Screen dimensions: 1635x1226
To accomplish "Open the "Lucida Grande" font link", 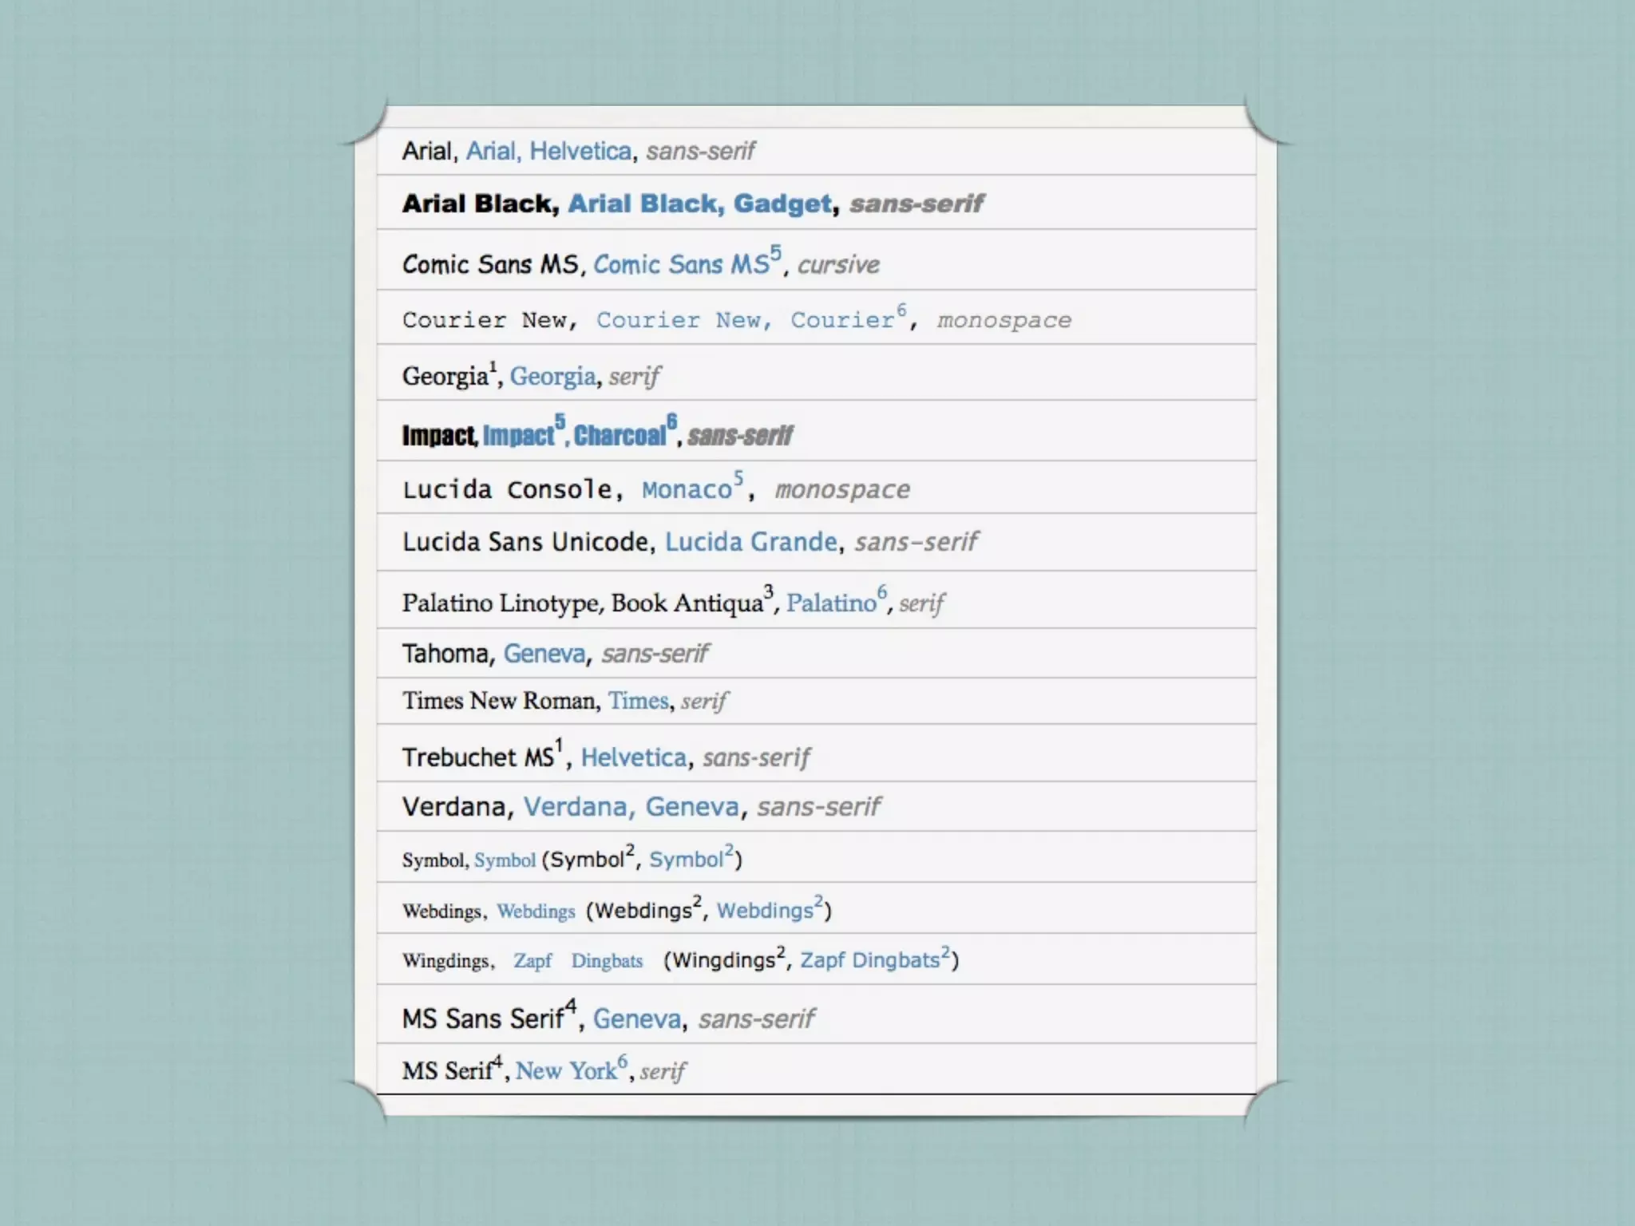I will [x=750, y=542].
